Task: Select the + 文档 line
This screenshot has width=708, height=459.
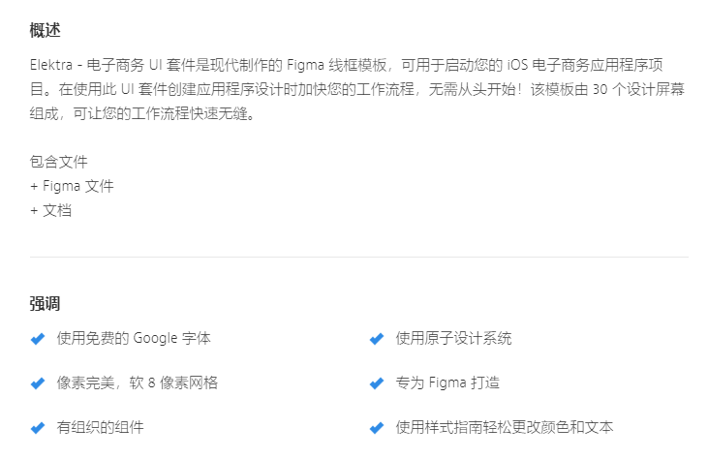Action: pos(50,210)
